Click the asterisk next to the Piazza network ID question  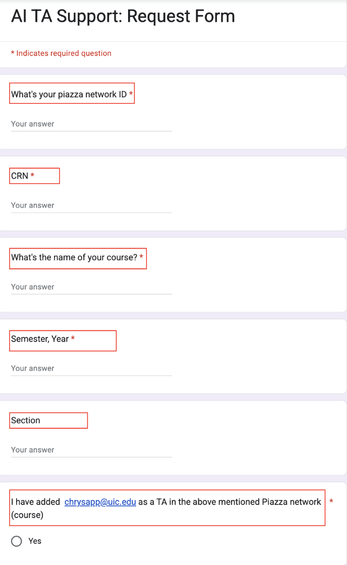[x=130, y=93]
